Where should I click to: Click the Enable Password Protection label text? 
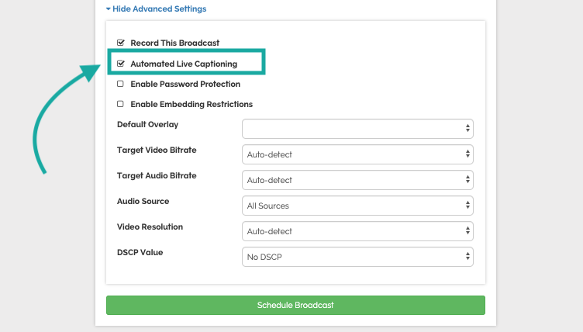coord(185,84)
